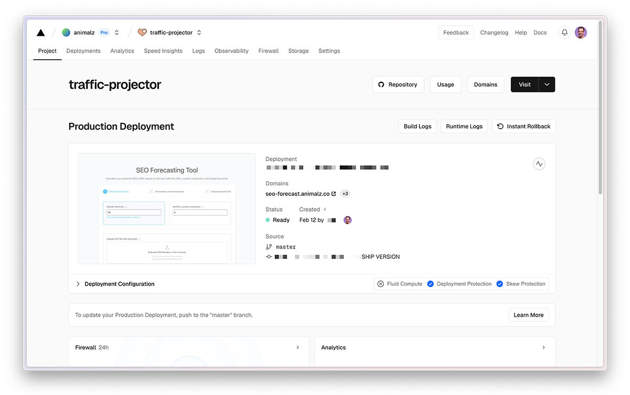Click the deployment activity pulse icon
The width and height of the screenshot is (630, 395).
pyautogui.click(x=539, y=164)
